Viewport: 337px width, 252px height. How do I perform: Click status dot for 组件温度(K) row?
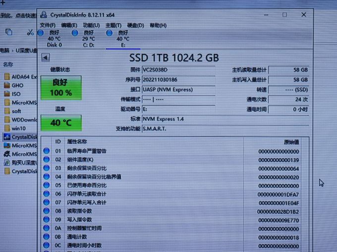[x=47, y=160]
